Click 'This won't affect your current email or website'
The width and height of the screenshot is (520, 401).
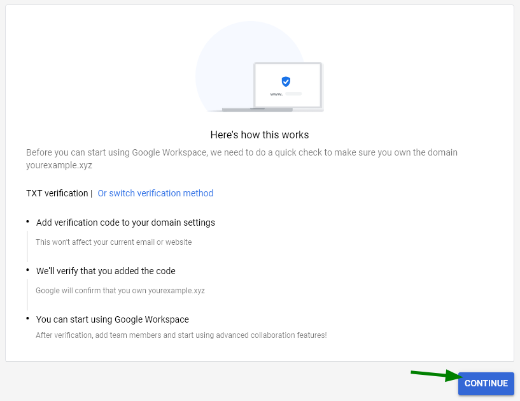pos(113,242)
